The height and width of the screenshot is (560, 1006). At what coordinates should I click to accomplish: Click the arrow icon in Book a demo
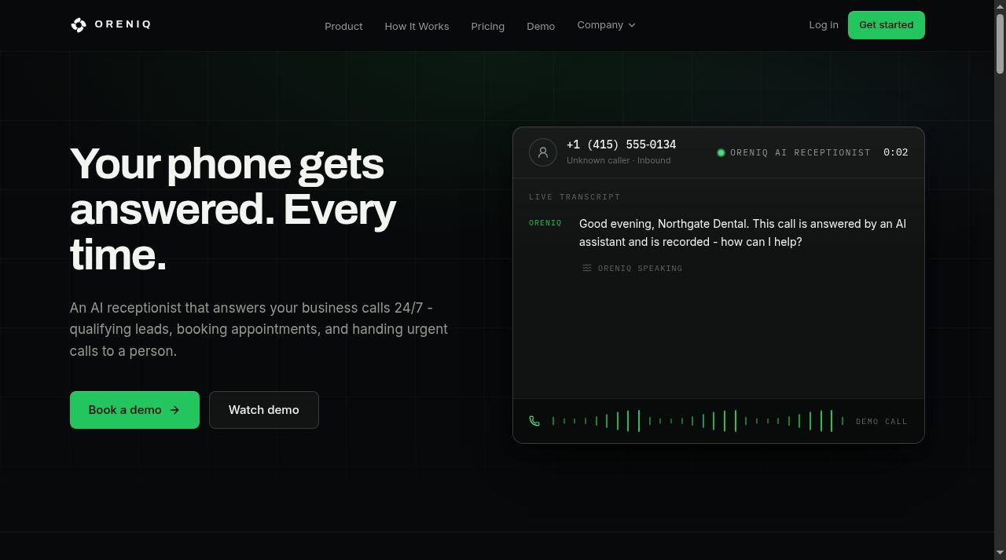click(174, 410)
